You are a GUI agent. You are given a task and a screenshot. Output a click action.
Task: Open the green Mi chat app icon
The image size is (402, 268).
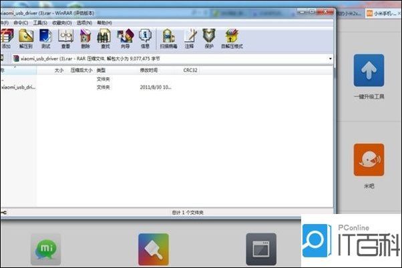point(46,249)
